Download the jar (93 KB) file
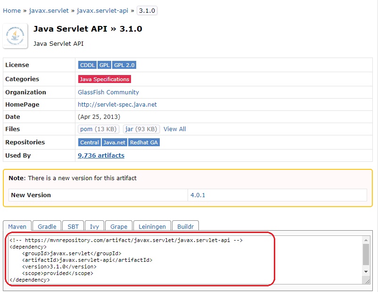The height and width of the screenshot is (292, 378). click(x=141, y=129)
